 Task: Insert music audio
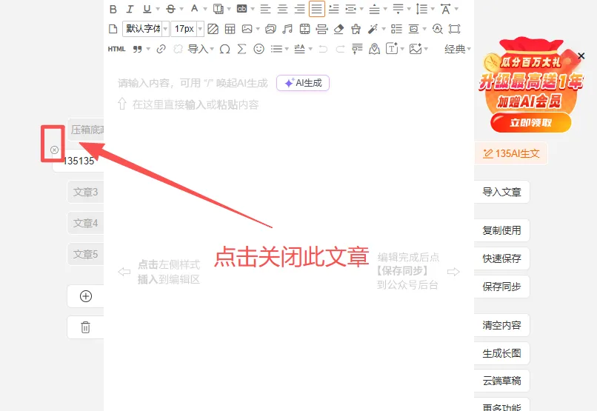click(x=287, y=29)
